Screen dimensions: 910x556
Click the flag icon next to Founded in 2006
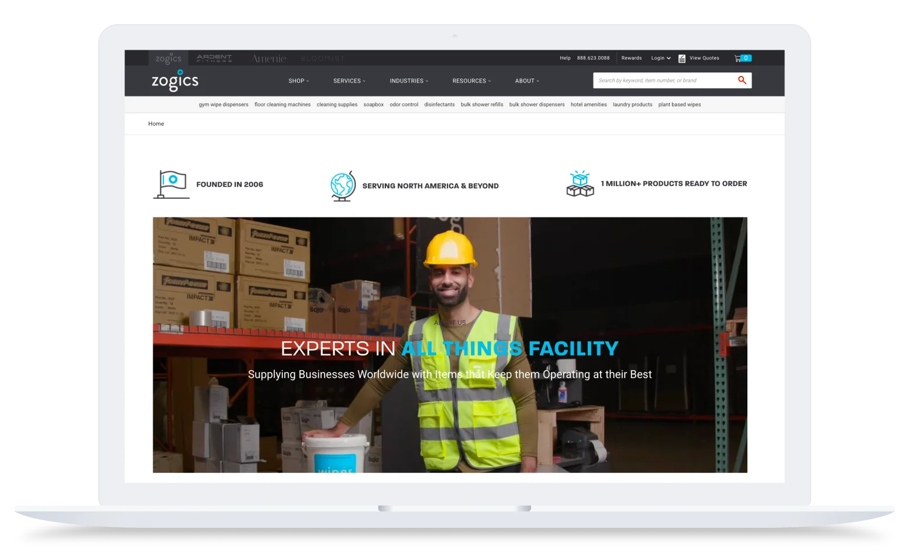point(173,184)
